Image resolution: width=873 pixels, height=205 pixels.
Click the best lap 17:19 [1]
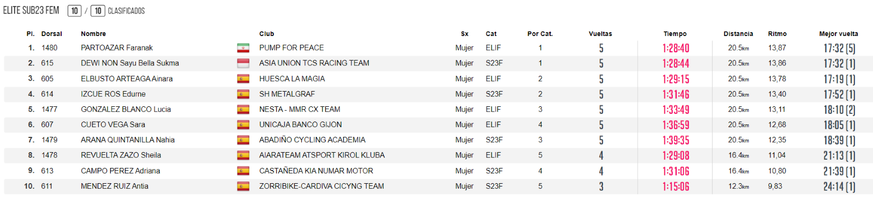click(x=839, y=79)
